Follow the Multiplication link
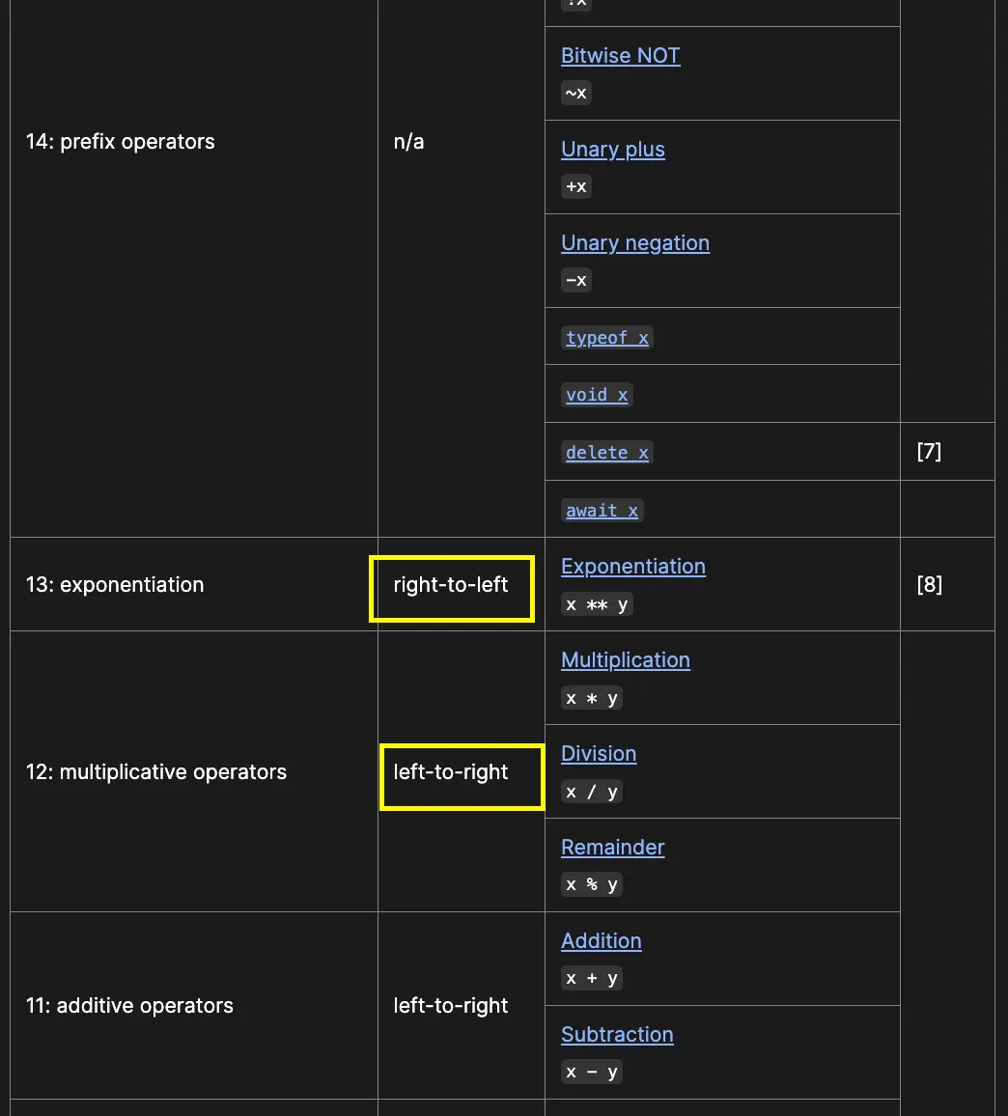Screen dimensions: 1008x1116 click(x=625, y=659)
